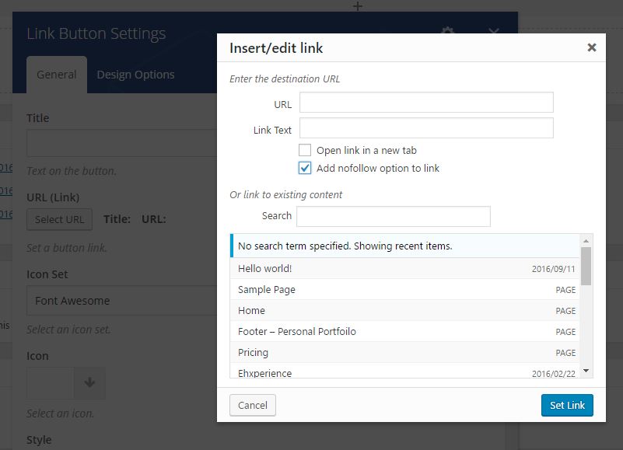Switch to the Design Options tab

point(135,75)
